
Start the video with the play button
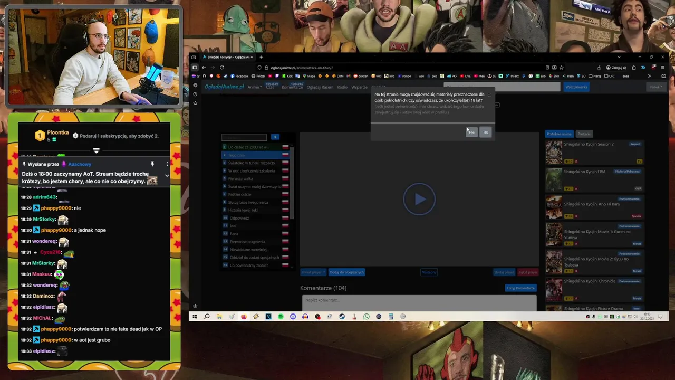point(419,199)
